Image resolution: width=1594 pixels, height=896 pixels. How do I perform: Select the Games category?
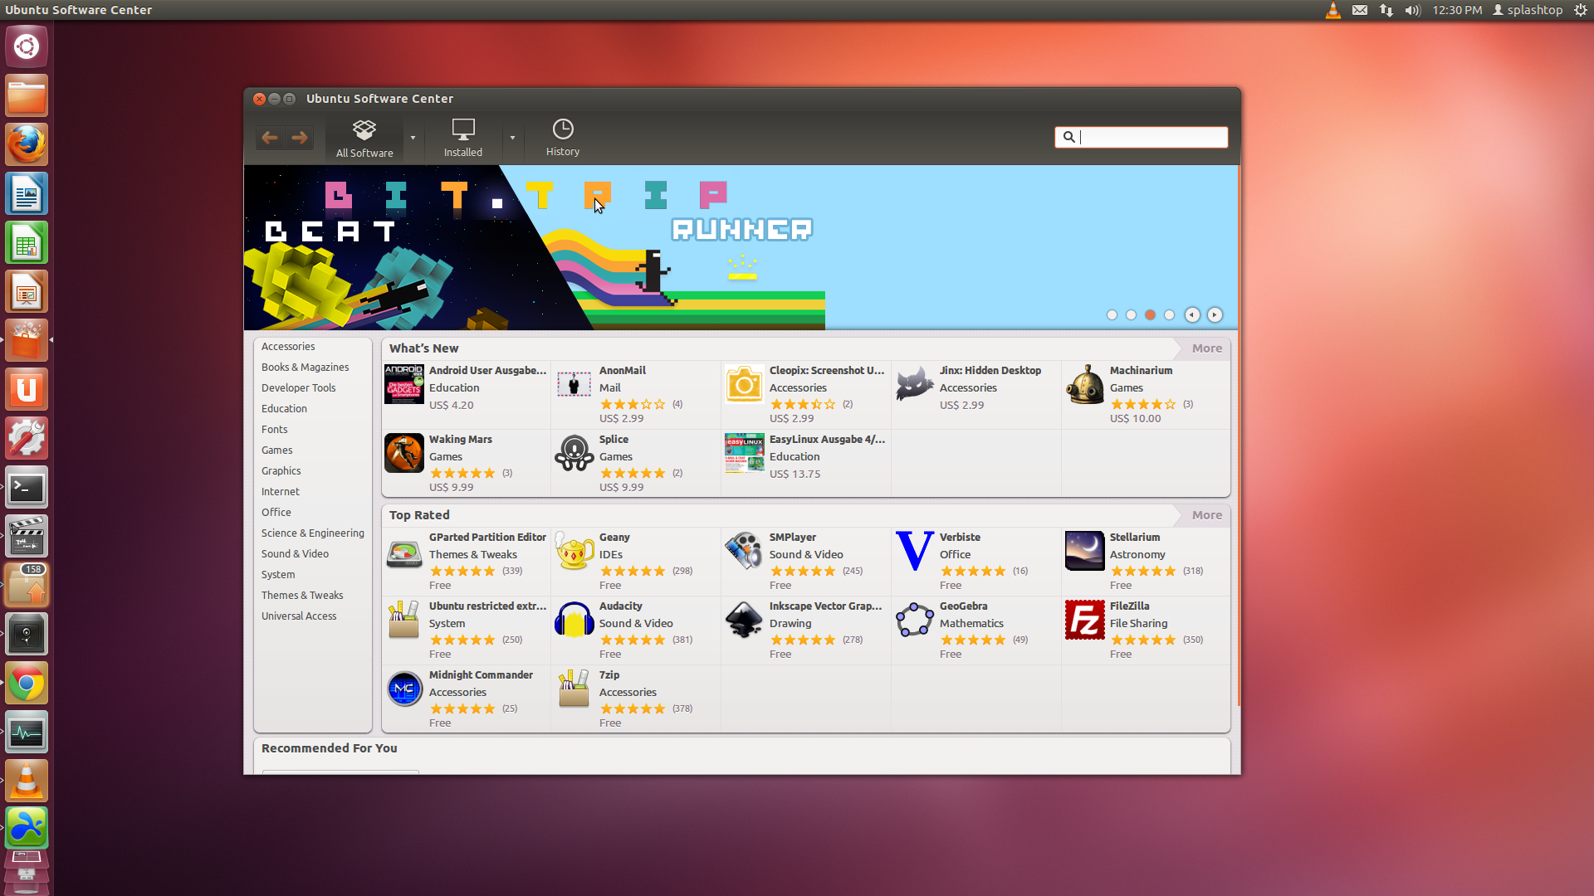(x=277, y=450)
